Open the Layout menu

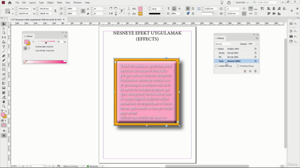(32, 3)
